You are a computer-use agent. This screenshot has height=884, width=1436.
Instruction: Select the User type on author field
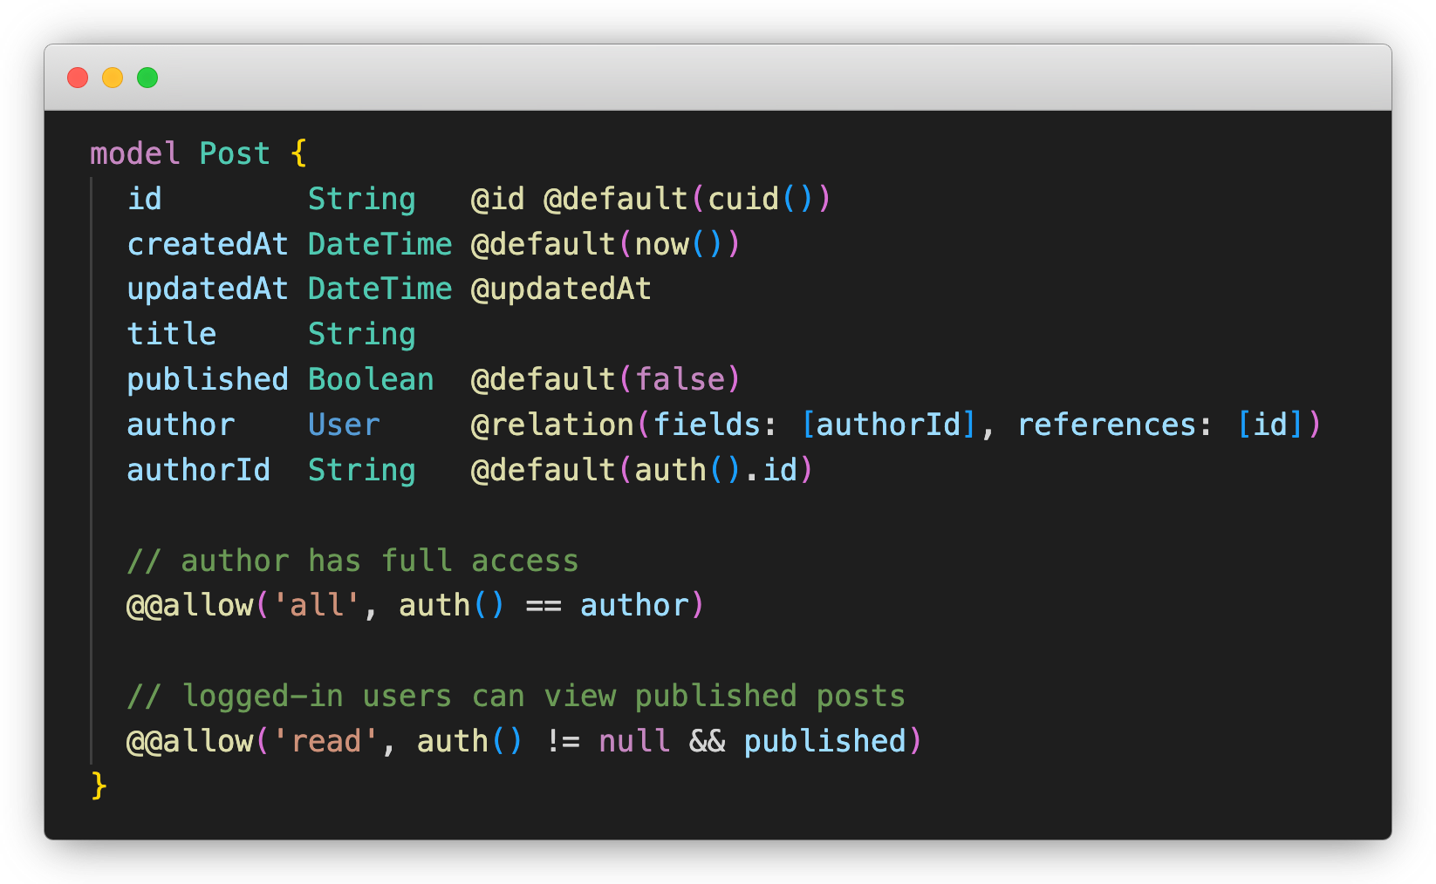pyautogui.click(x=343, y=425)
